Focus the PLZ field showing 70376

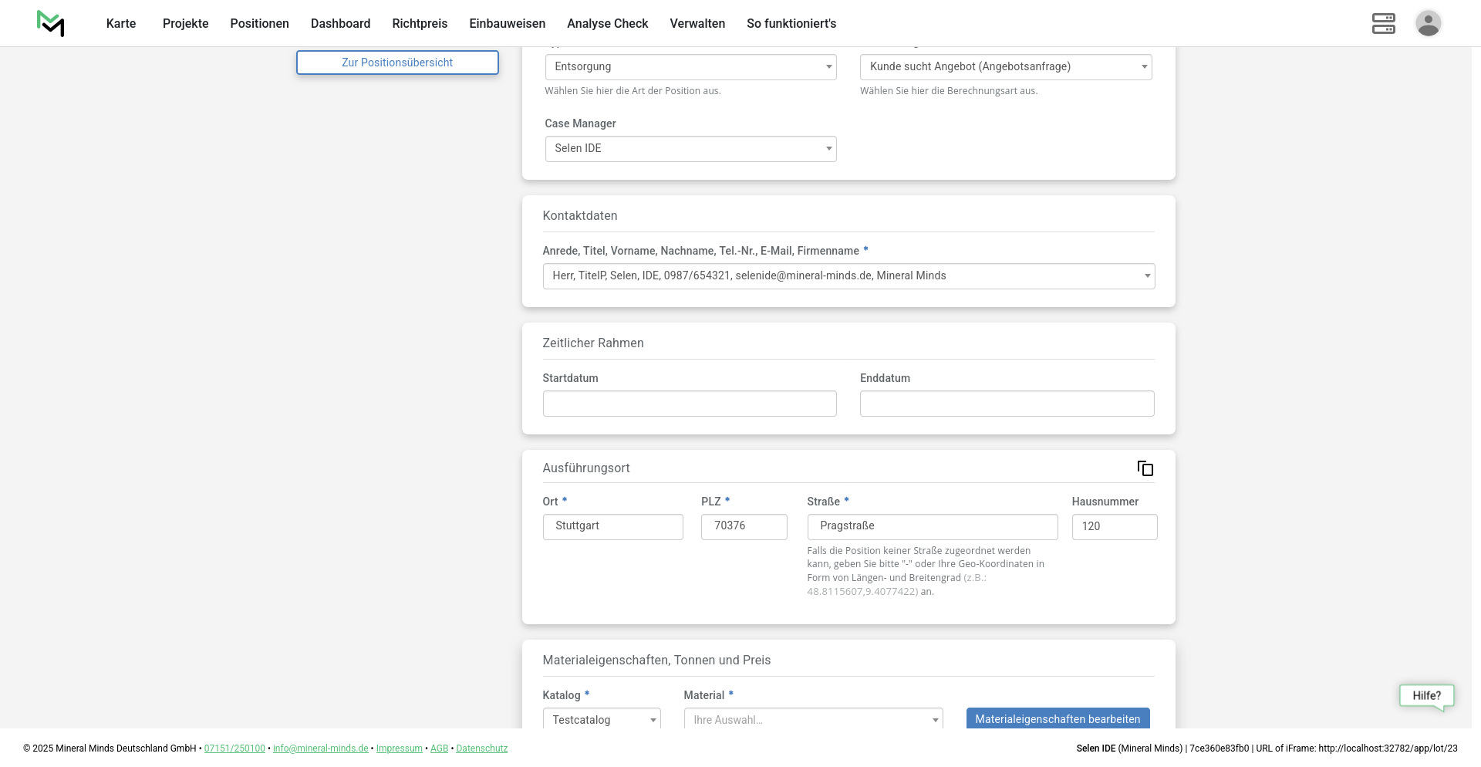pos(744,526)
